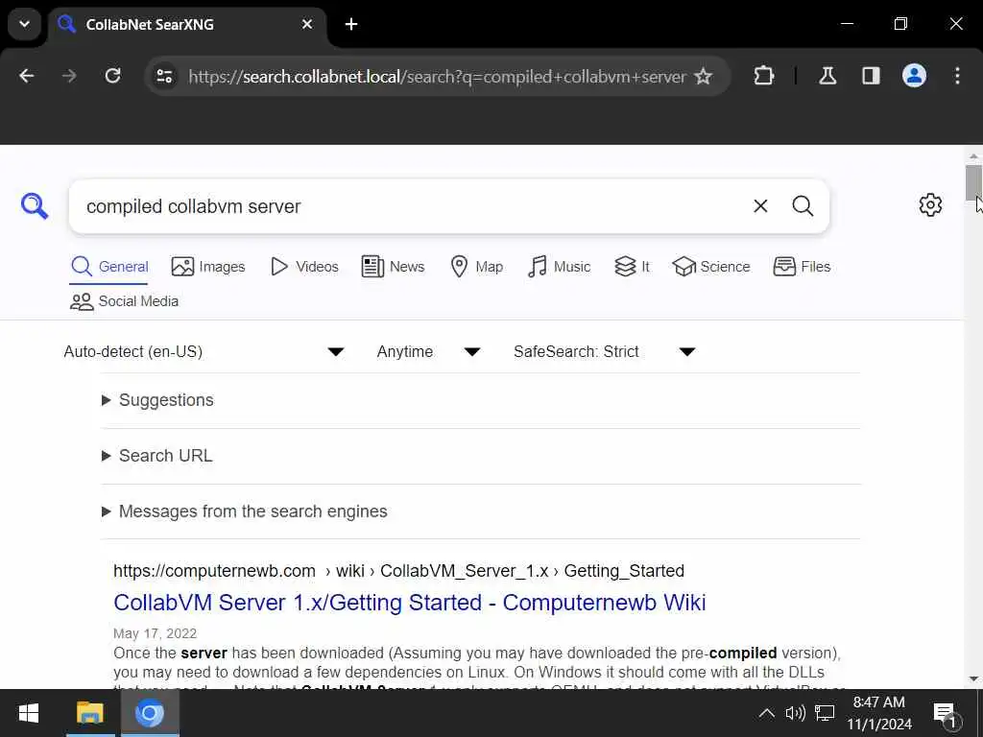Open Chrome three-dot menu
Viewport: 983px width, 737px height.
point(957,76)
